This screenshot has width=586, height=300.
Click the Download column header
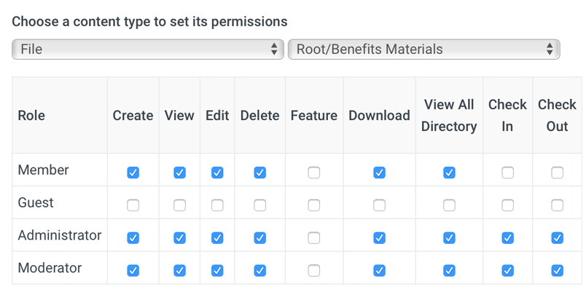tap(379, 115)
